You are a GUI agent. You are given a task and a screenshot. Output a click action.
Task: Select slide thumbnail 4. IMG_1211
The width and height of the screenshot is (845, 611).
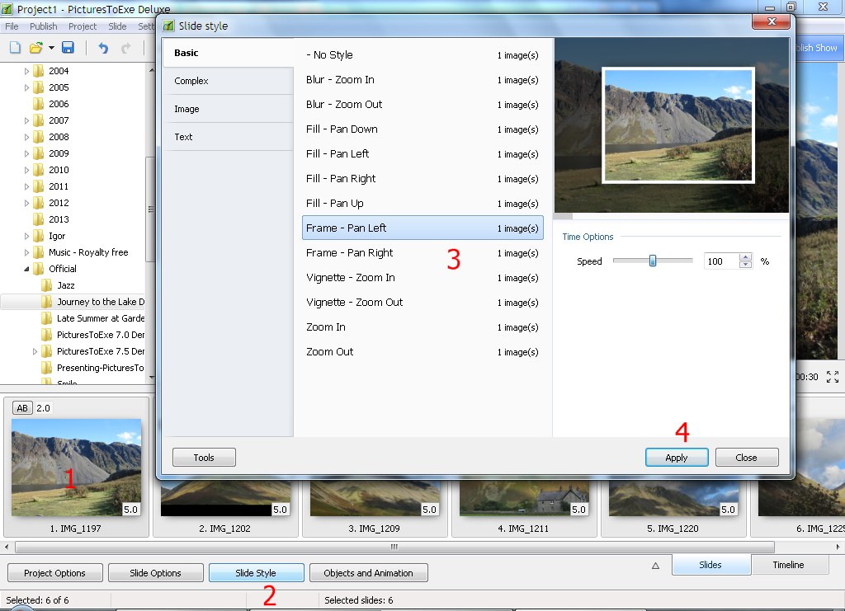524,509
